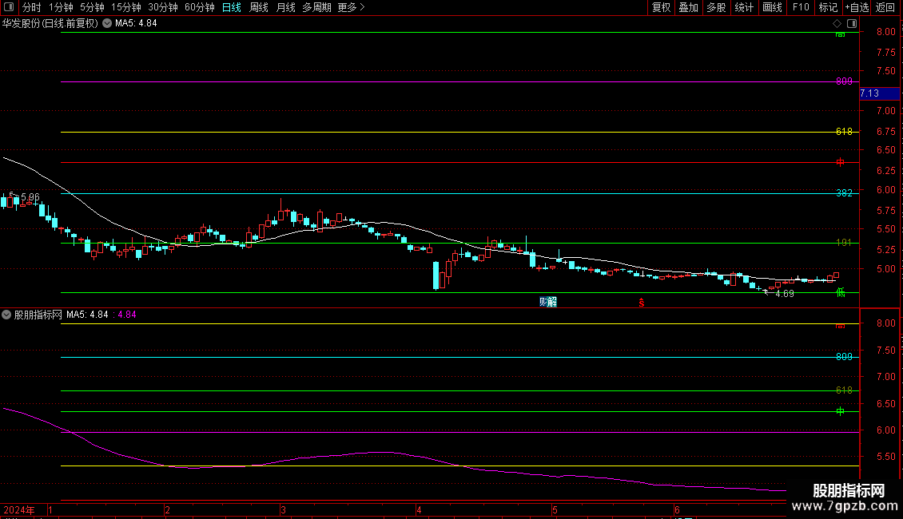Click the 标记 mark button
903x519 pixels.
tap(828, 7)
